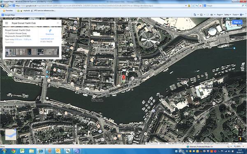Screen dimensions: 247x154
Task: Click the compatibility view icon
Action: pyautogui.click(x=193, y=6)
